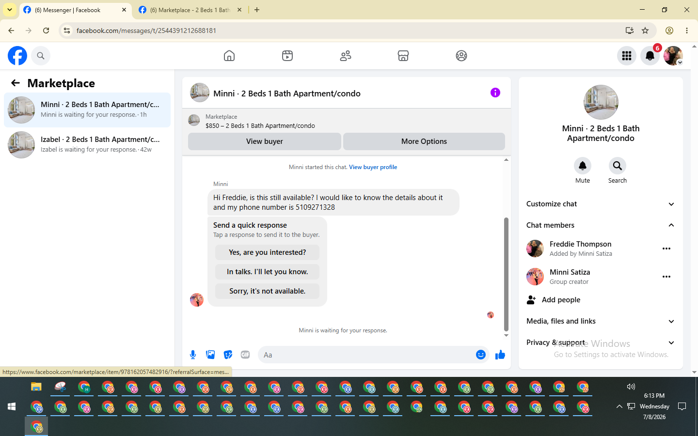Expand Media, files and links section
Viewport: 698px width, 436px height.
(601, 321)
